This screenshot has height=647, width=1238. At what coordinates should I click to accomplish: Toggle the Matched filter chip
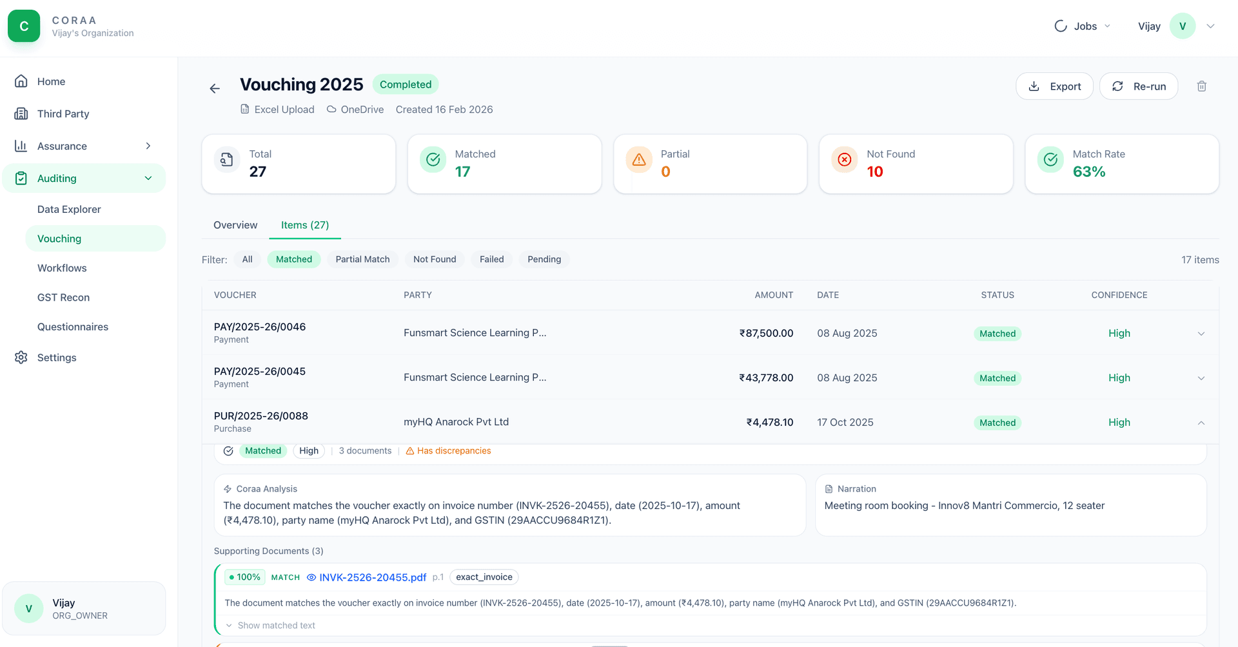pyautogui.click(x=293, y=259)
